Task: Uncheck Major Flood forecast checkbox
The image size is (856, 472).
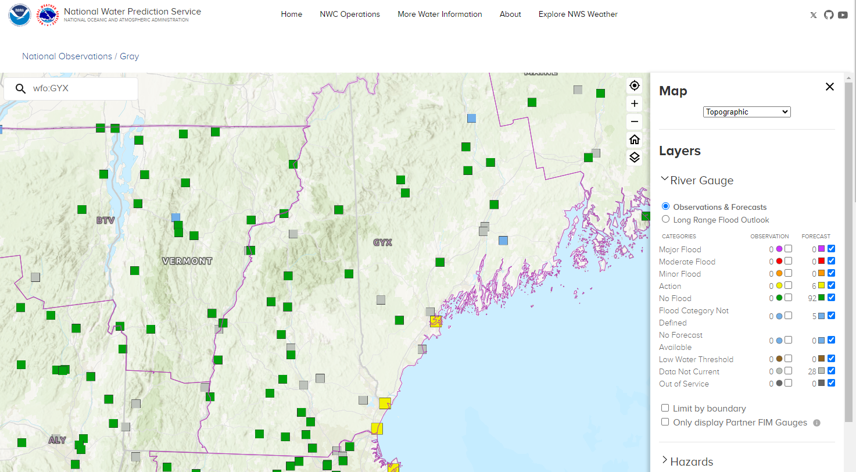Action: click(831, 249)
